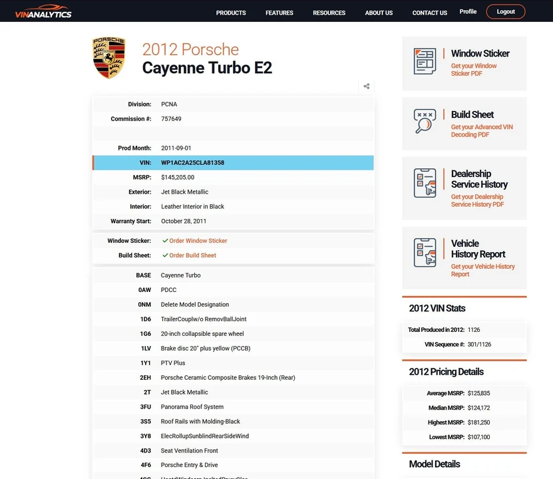Click the Delete Model Designation option
Screen dimensions: 553x479
click(195, 305)
